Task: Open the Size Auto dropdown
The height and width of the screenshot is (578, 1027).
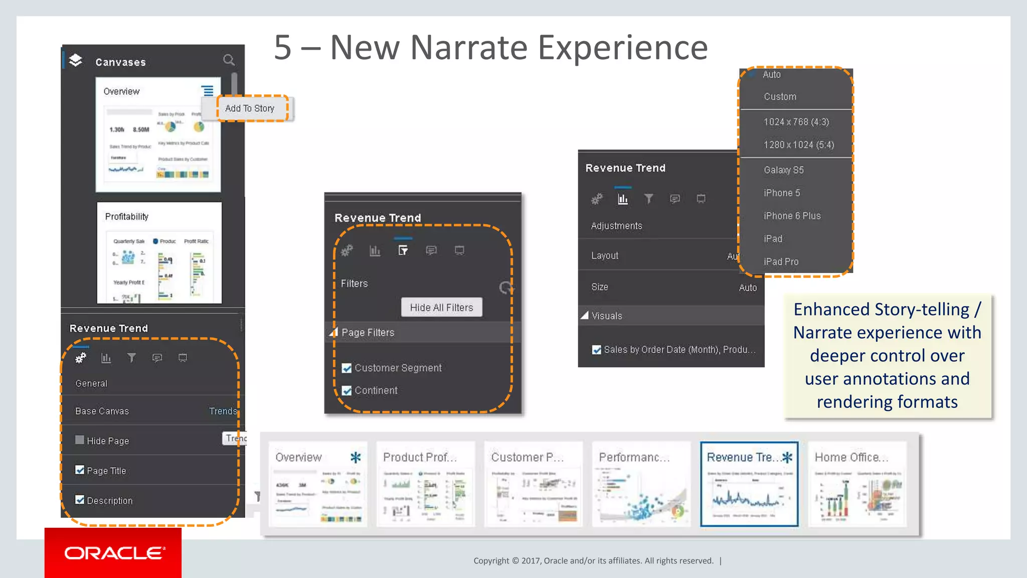Action: 748,287
